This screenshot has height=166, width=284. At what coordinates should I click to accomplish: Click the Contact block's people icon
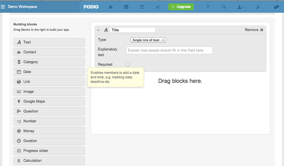(19, 52)
